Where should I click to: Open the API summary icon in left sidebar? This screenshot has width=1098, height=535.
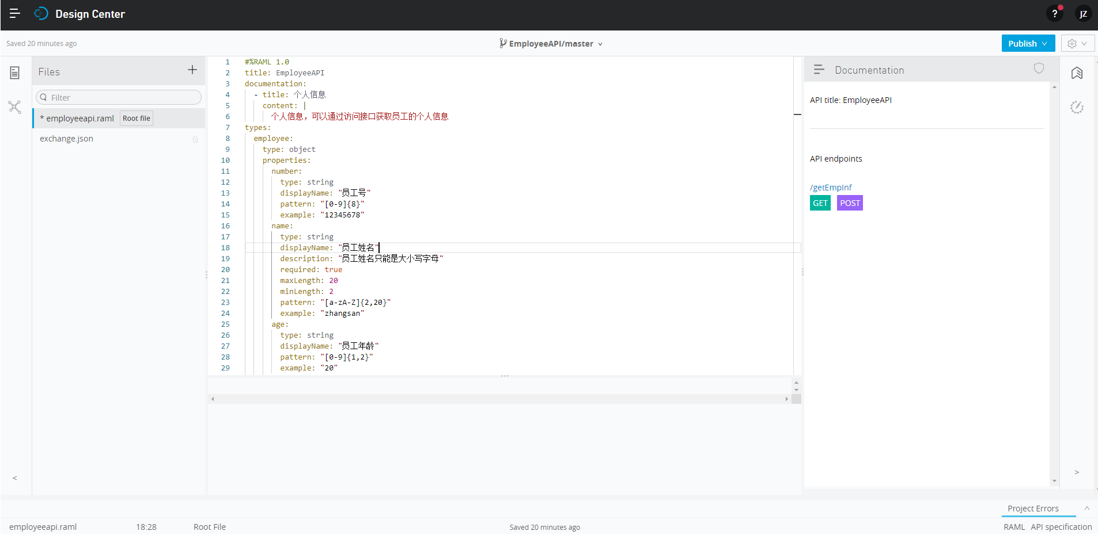pos(14,72)
